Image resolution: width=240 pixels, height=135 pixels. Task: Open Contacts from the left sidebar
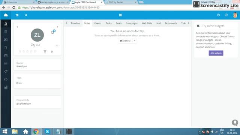click(6, 24)
